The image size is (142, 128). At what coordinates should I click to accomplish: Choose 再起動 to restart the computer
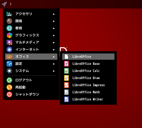click(x=31, y=87)
